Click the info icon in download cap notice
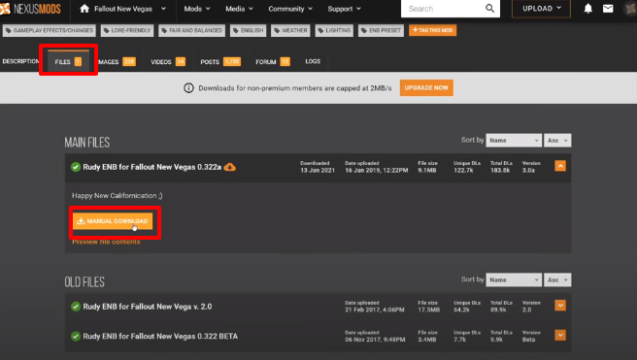Screen dimensions: 637x360 click(188, 87)
